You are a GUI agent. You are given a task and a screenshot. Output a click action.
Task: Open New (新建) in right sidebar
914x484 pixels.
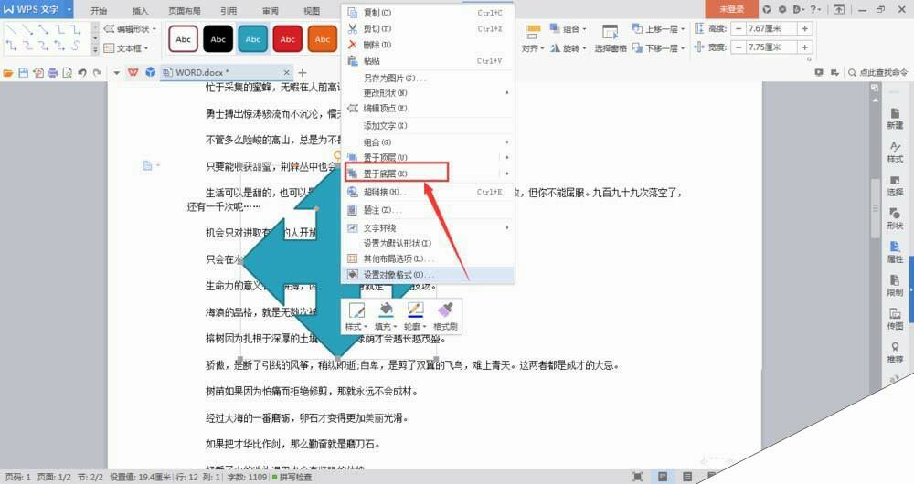tap(895, 118)
